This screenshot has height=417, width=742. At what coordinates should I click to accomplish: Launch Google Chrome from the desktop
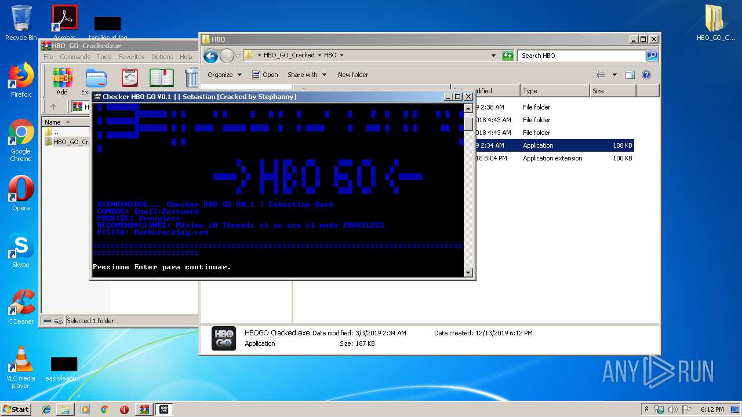(x=21, y=140)
